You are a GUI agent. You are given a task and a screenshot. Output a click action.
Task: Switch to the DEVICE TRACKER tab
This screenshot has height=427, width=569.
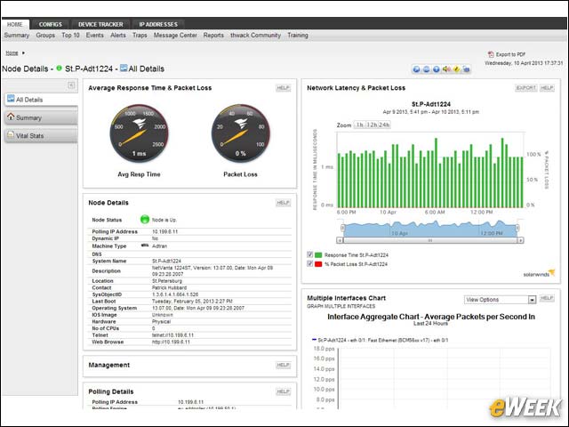click(x=100, y=24)
